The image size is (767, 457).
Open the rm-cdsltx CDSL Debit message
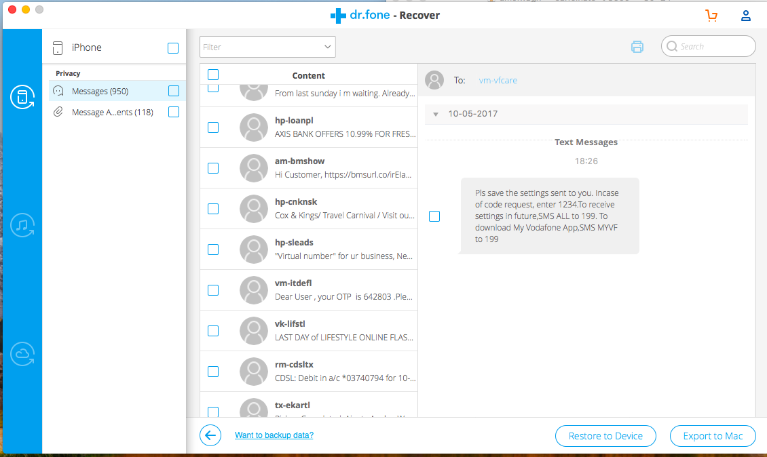tap(309, 371)
